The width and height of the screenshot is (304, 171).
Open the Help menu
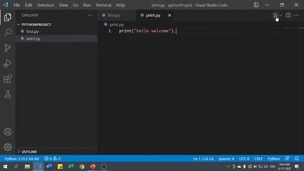pyautogui.click(x=120, y=5)
